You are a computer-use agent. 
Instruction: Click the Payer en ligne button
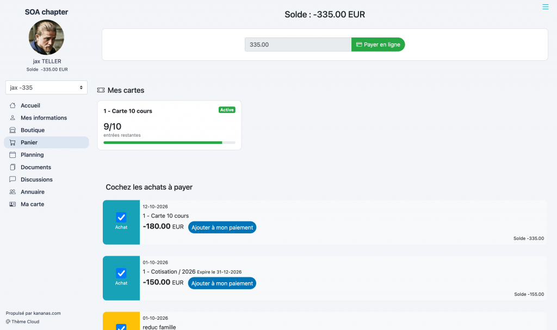378,45
